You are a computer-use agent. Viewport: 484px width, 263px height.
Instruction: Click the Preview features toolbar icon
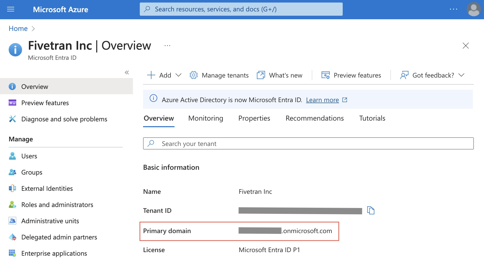(325, 75)
